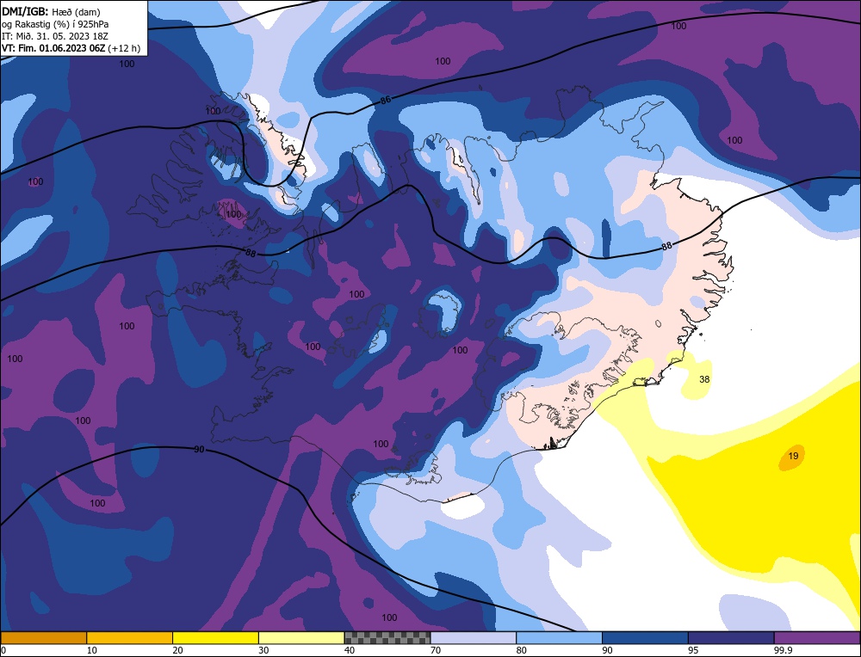This screenshot has width=861, height=657.
Task: Click the 'IT: Mið. 31. 05. 2023 18Z' line
Action: (55, 36)
